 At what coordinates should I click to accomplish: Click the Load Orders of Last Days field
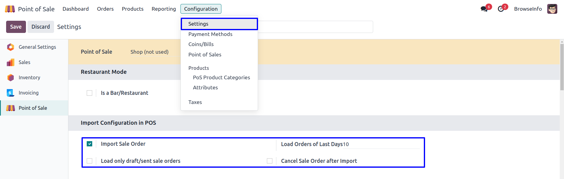382,144
